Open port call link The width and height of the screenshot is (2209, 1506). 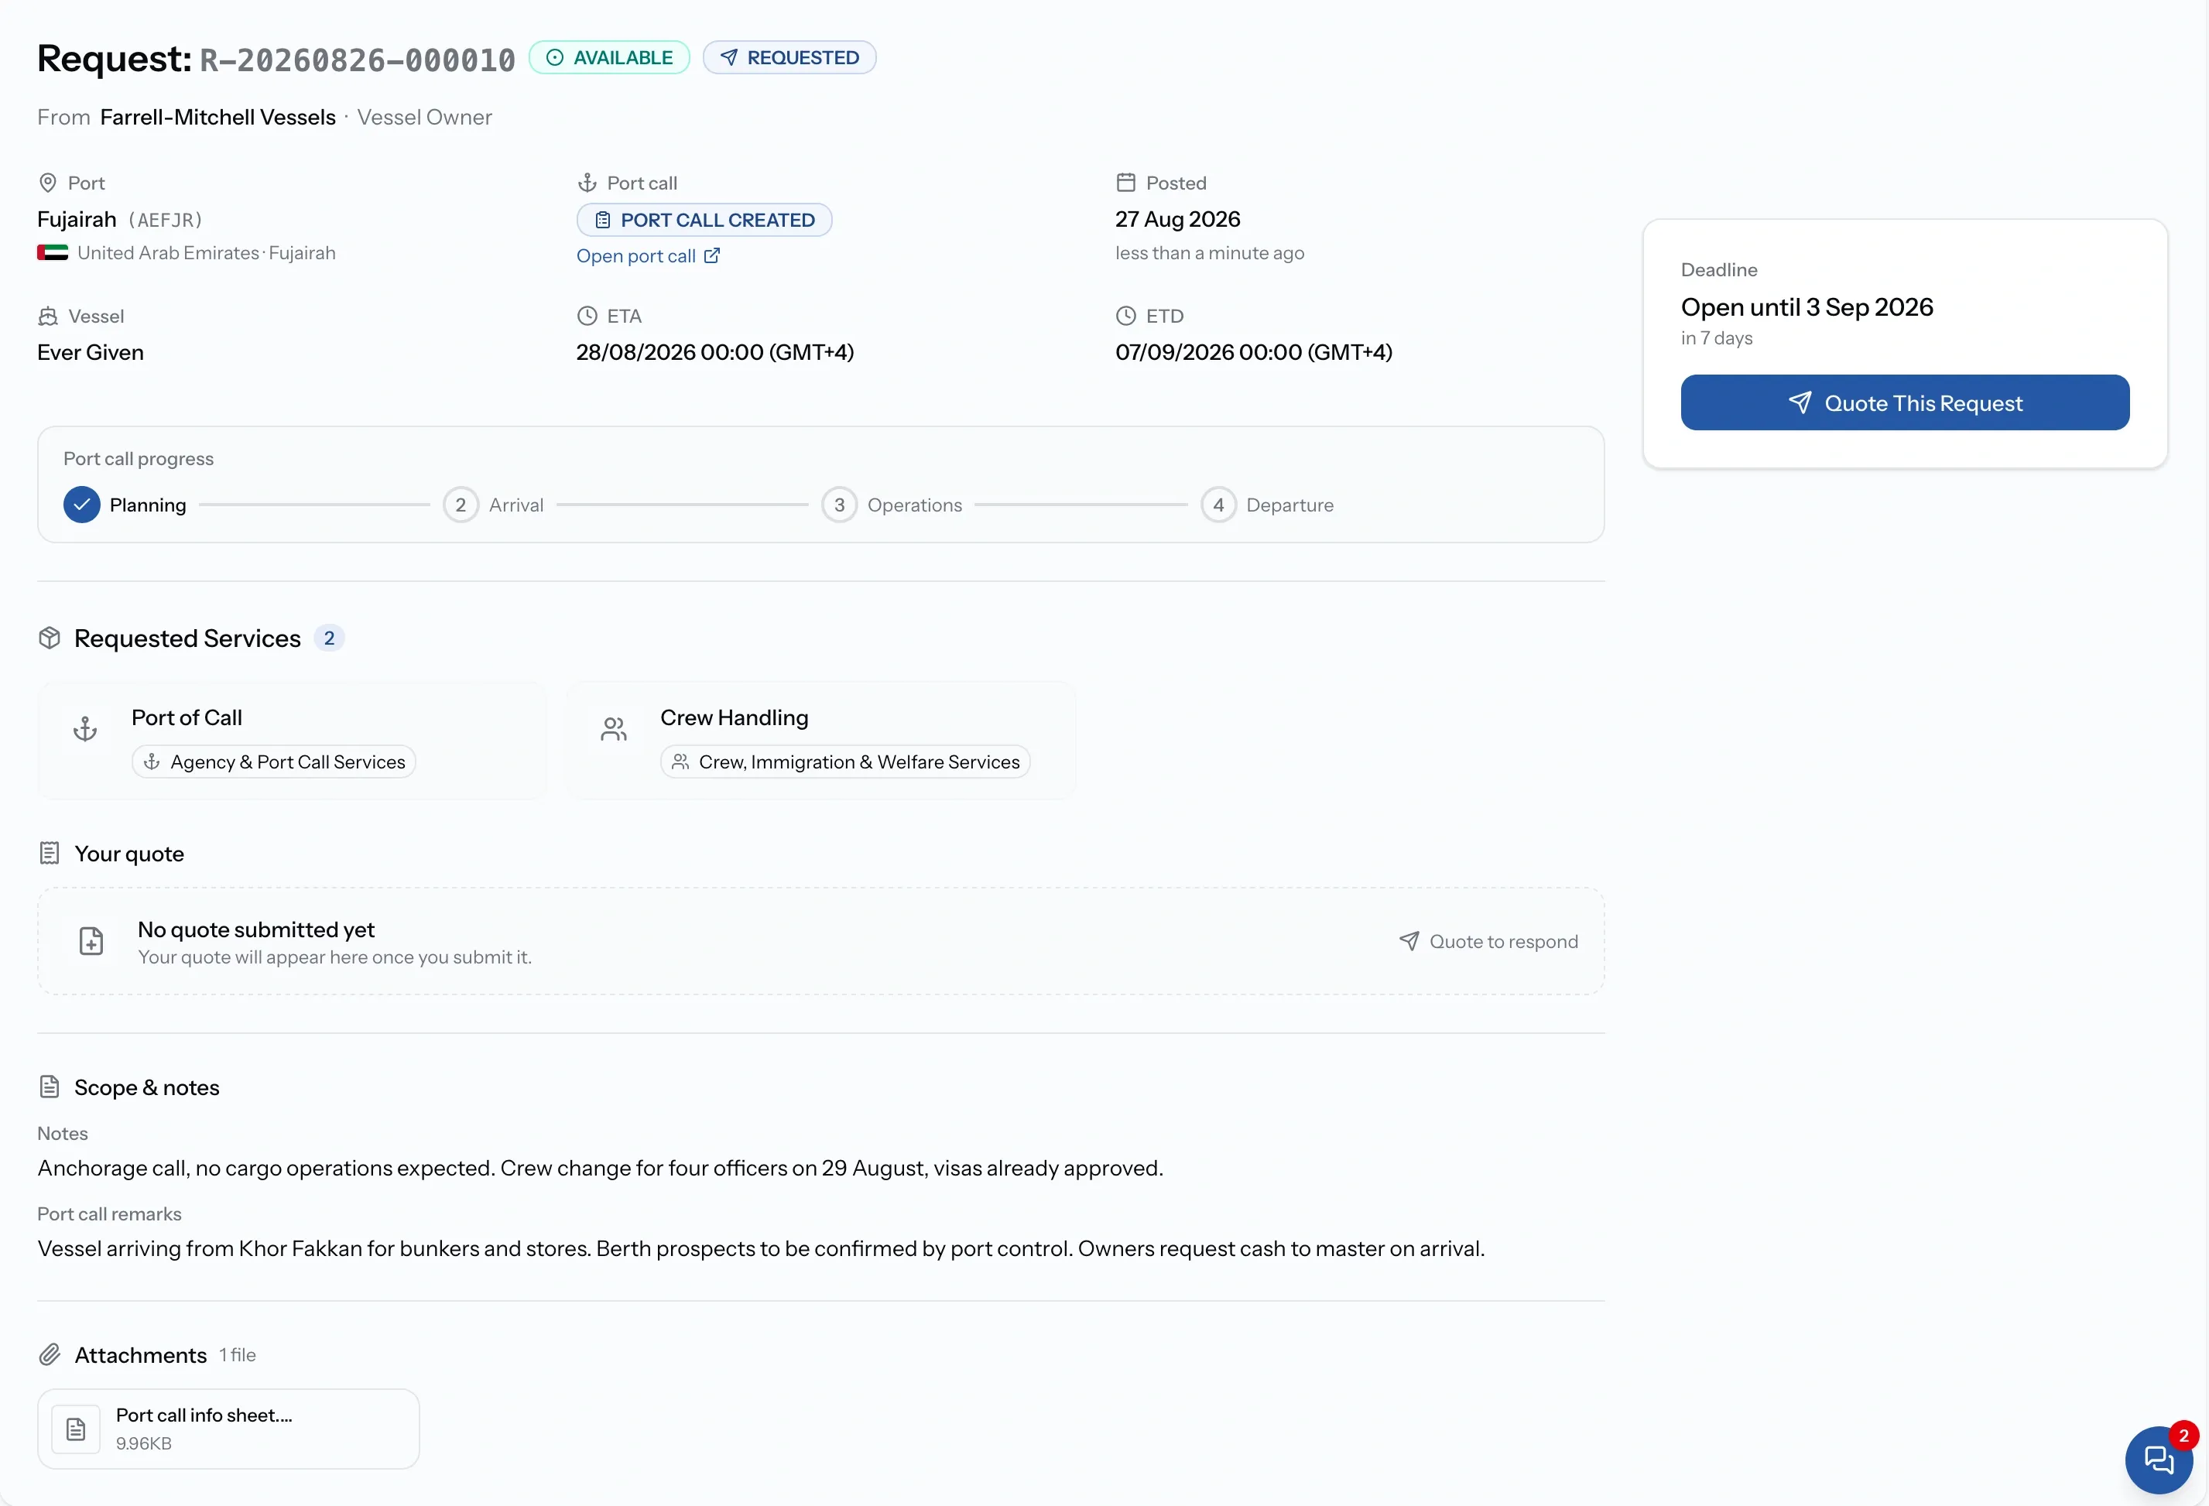635,255
